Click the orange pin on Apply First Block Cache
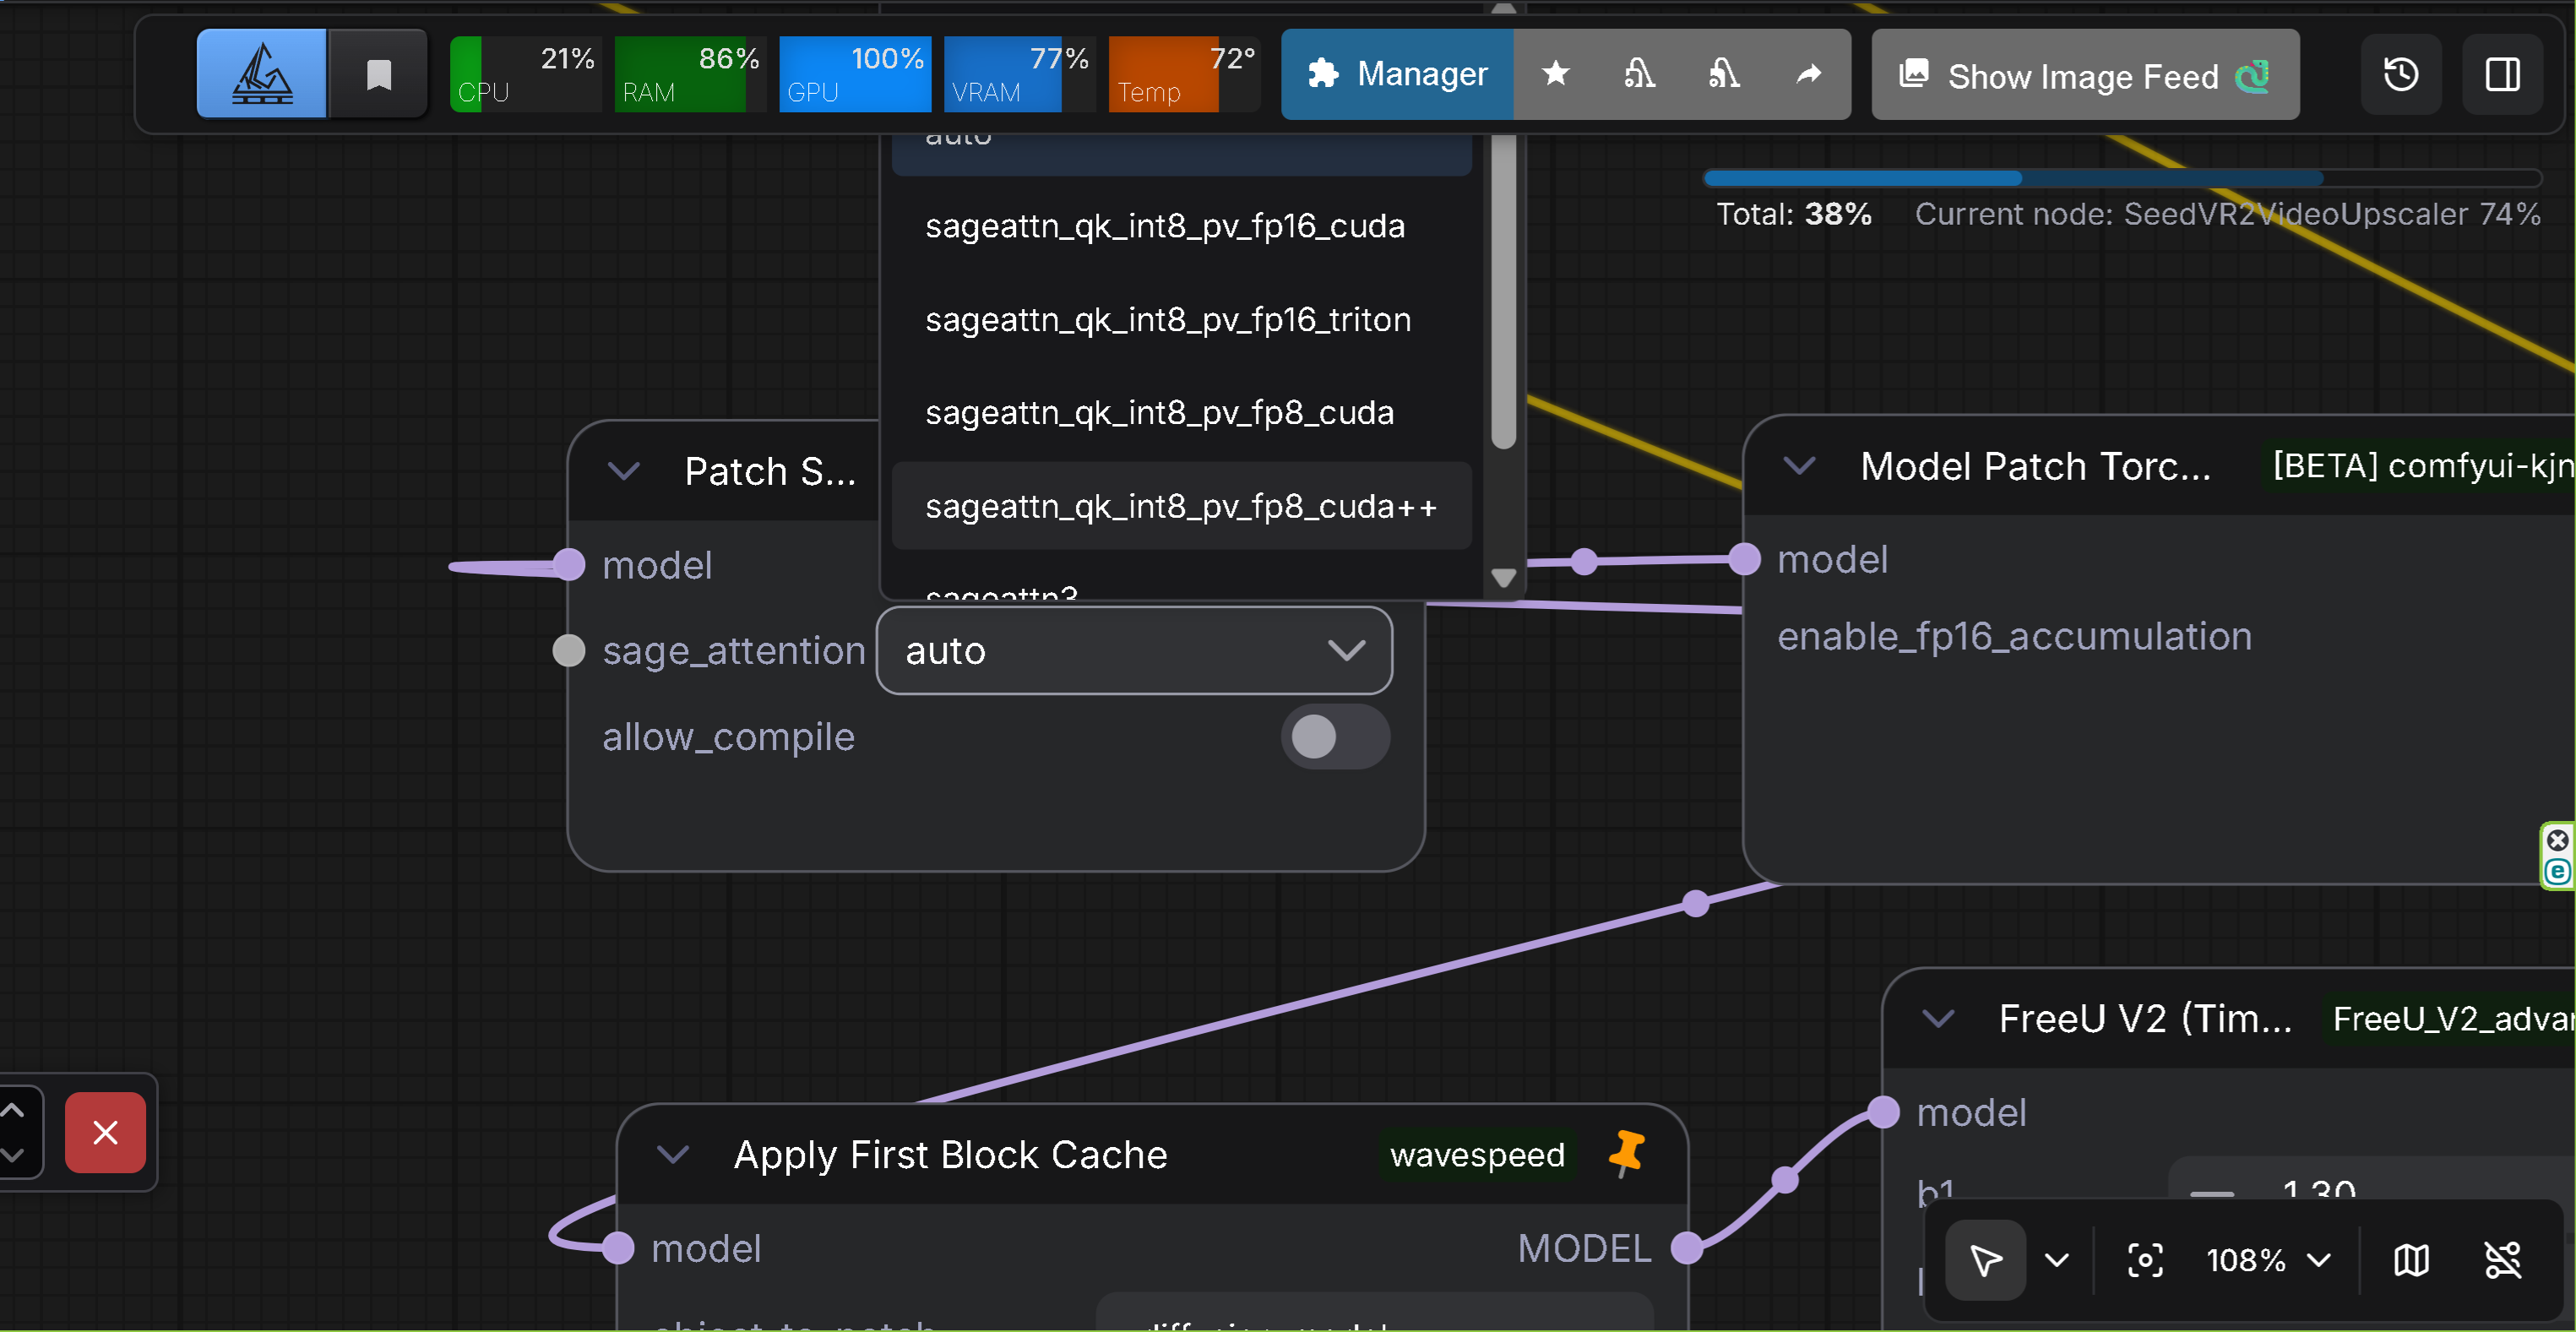2576x1332 pixels. coord(1627,1153)
